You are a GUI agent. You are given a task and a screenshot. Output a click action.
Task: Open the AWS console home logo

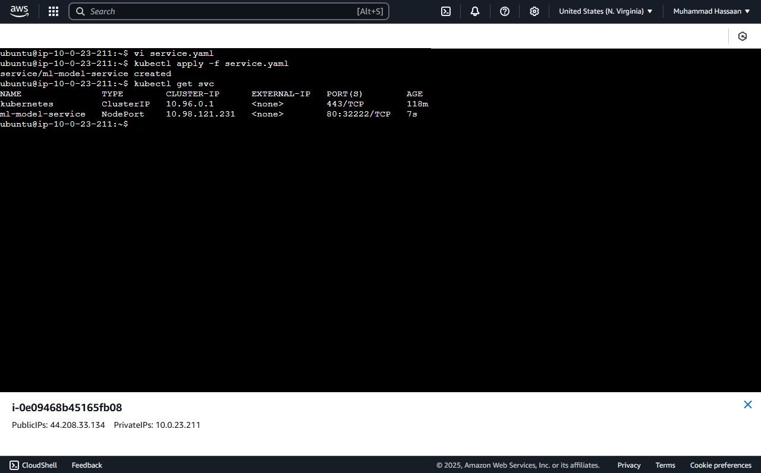[x=19, y=11]
